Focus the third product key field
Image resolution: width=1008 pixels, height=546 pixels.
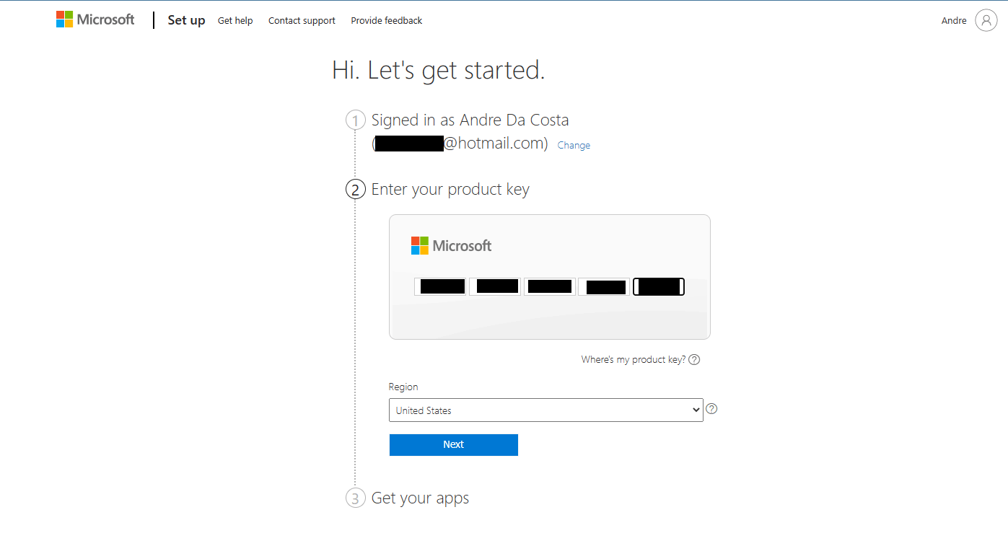(550, 286)
